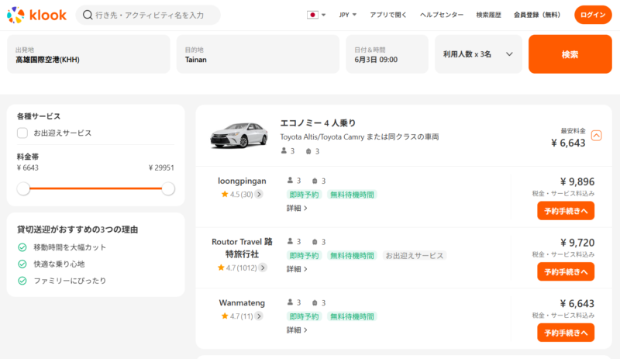620x359 pixels.
Task: Click the maximum price slider handle
Action: [x=168, y=188]
